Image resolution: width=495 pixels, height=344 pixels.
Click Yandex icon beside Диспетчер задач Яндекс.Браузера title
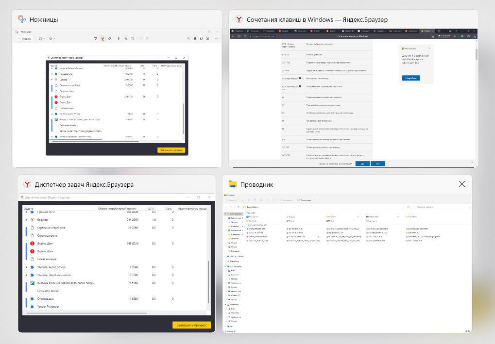click(27, 184)
